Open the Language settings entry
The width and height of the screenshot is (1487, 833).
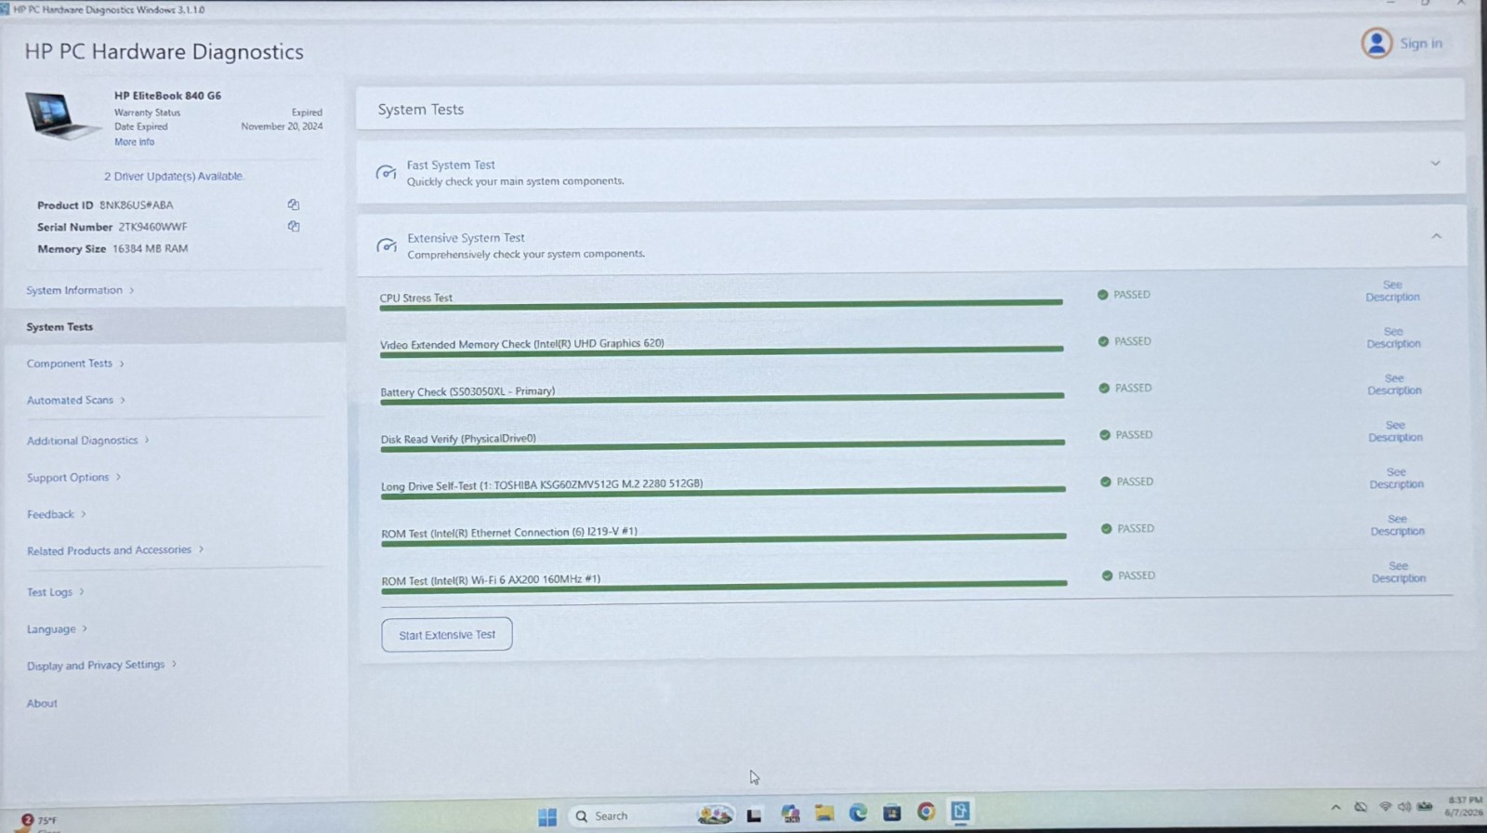58,629
